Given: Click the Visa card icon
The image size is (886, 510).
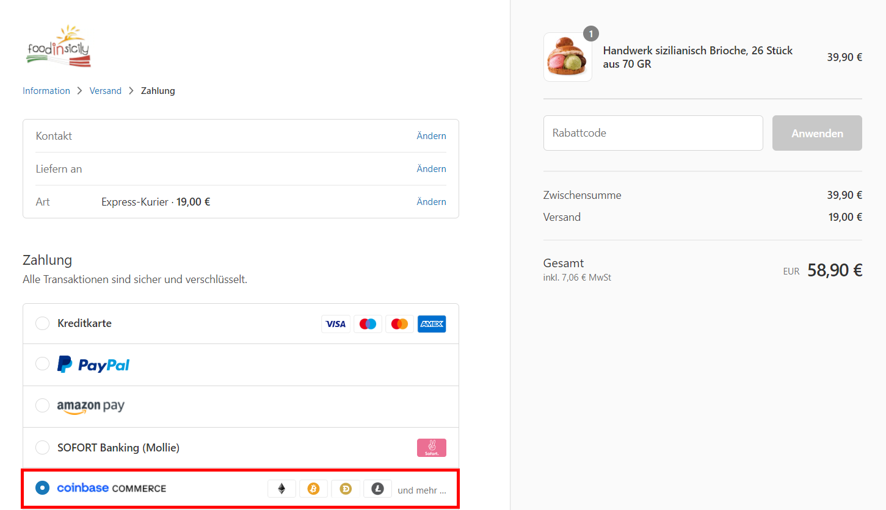Looking at the screenshot, I should point(336,324).
